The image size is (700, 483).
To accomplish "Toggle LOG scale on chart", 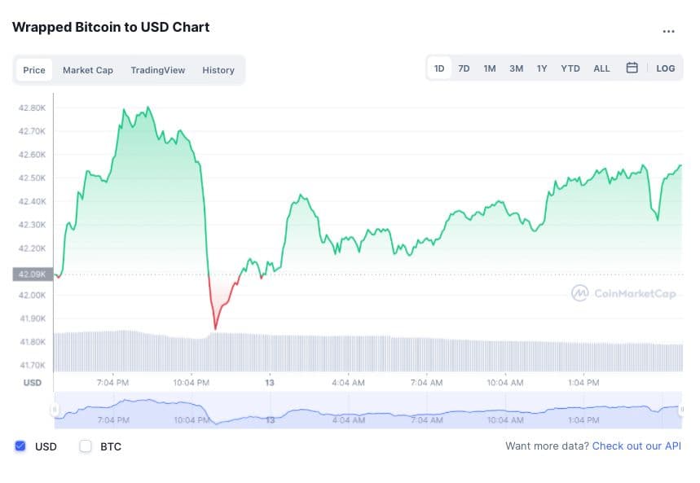I will pyautogui.click(x=666, y=68).
